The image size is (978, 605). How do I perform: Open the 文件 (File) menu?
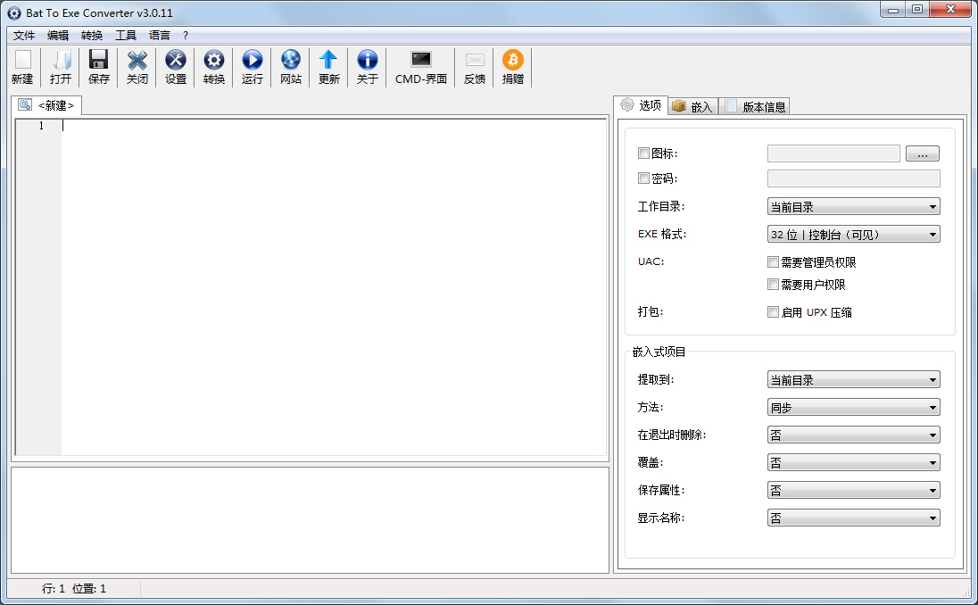[24, 36]
